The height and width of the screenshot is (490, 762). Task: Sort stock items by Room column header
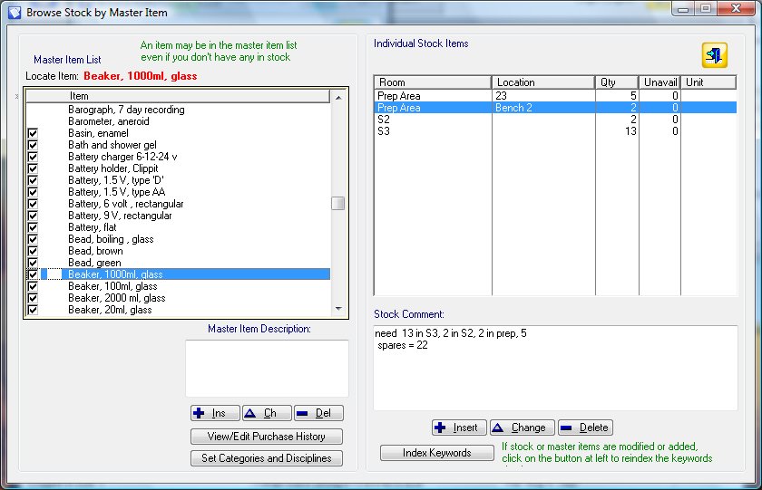432,82
